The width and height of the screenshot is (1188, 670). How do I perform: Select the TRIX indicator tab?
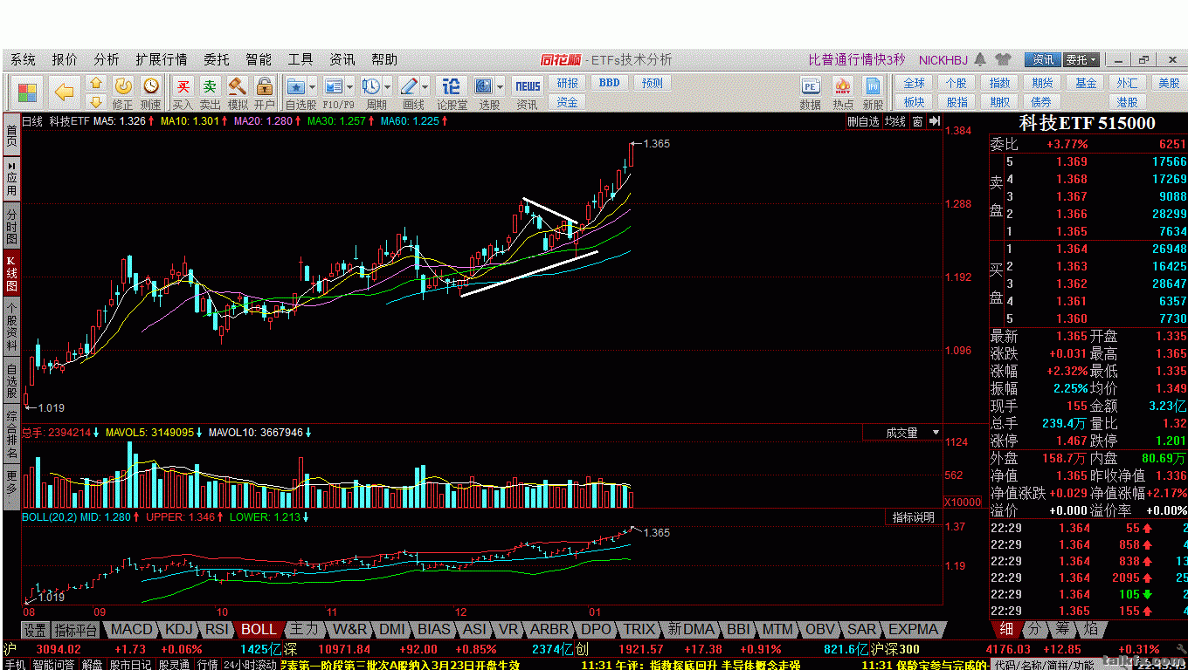[x=639, y=629]
